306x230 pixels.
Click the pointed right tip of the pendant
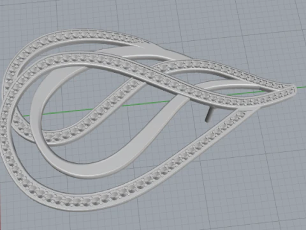click(293, 89)
